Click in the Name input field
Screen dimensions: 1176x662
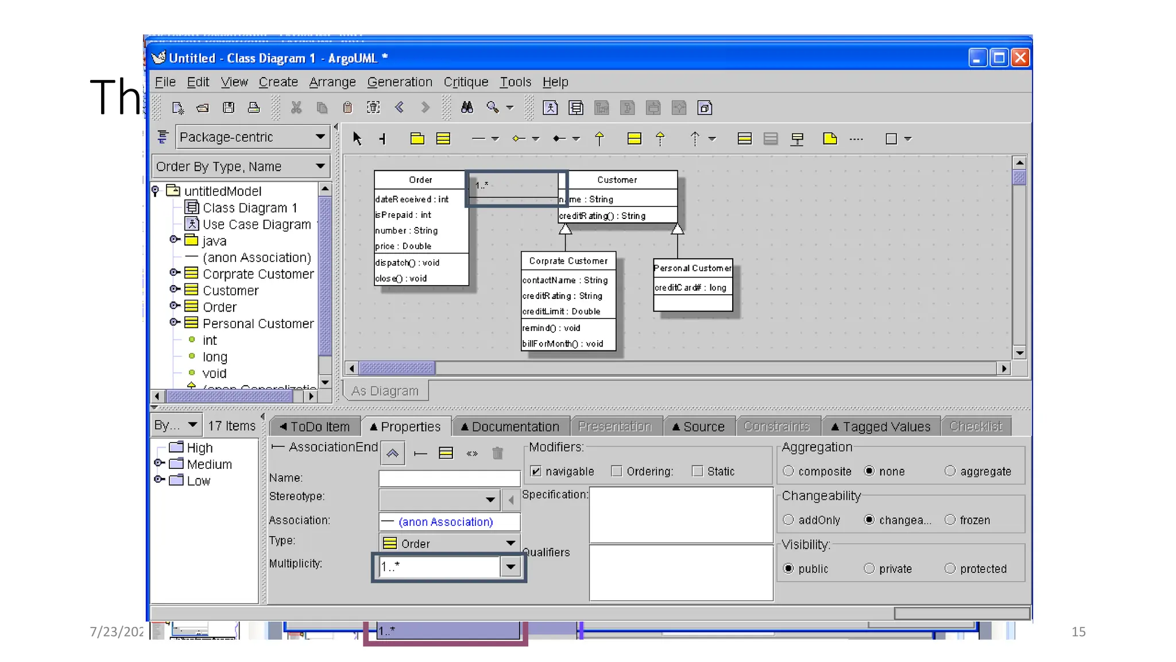point(450,478)
